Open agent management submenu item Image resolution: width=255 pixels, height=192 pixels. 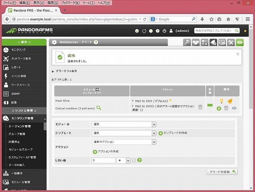click(20, 126)
